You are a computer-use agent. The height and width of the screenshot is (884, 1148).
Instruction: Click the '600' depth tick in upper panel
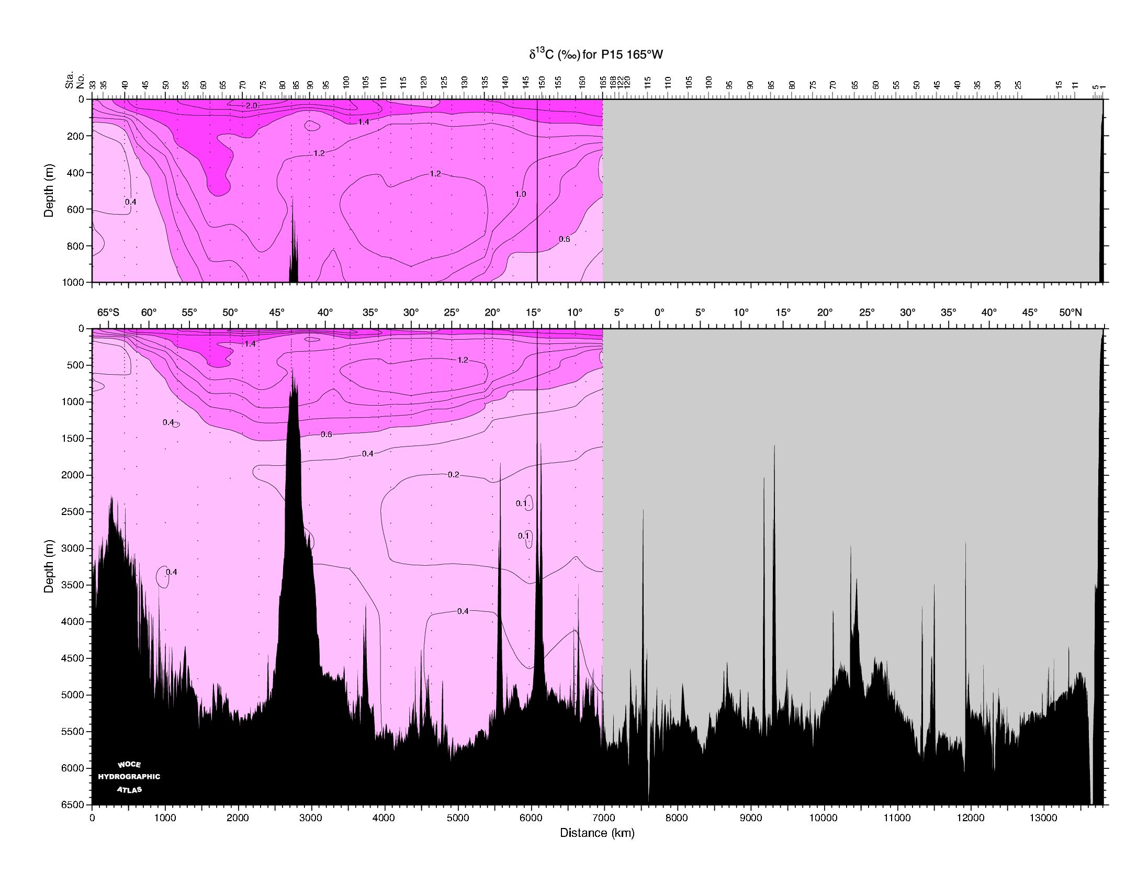(76, 209)
